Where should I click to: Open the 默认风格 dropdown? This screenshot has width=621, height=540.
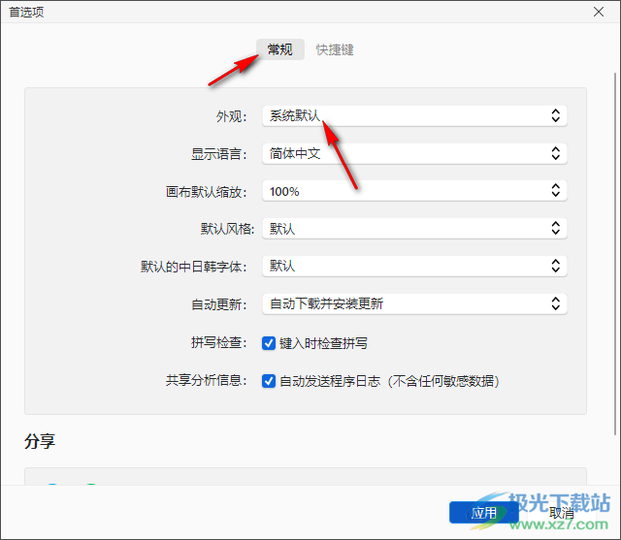pyautogui.click(x=414, y=229)
